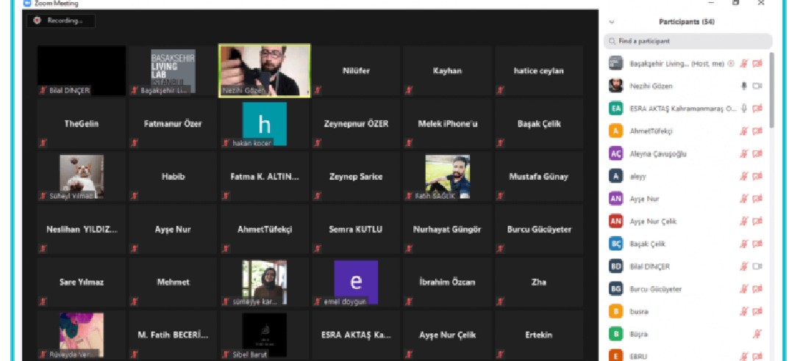Click Bilal DİNÇER's camera icon in participants list
Screen dimensions: 800x361
tap(757, 266)
